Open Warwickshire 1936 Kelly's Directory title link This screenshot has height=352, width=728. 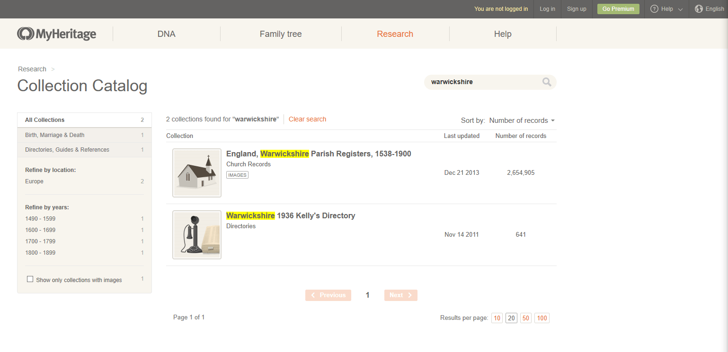click(291, 216)
